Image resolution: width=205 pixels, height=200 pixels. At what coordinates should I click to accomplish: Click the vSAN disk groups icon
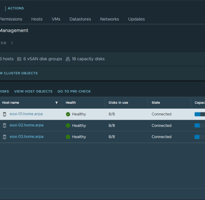click(19, 59)
